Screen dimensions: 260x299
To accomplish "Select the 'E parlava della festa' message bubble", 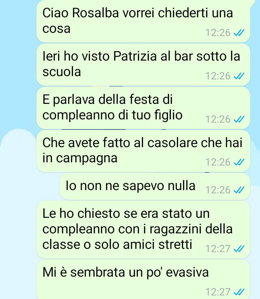I will click(143, 108).
